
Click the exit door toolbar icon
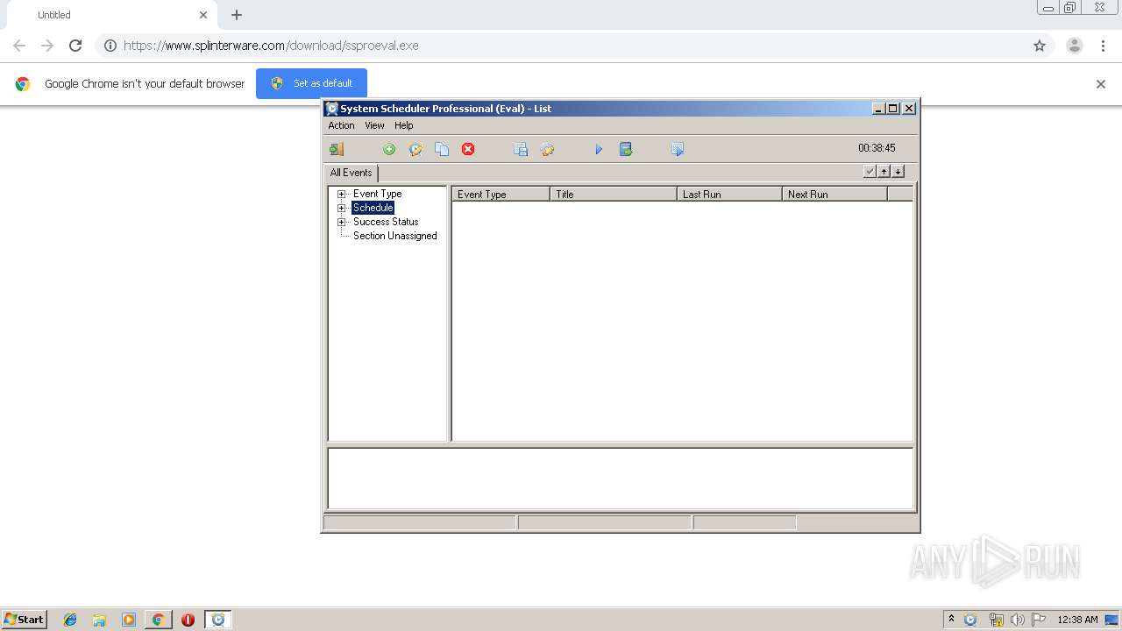pyautogui.click(x=337, y=149)
